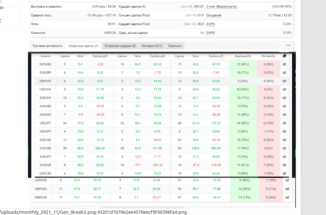The image size is (326, 215).
Task: Open the chart icon for NZDJPY row
Action: (x=284, y=131)
